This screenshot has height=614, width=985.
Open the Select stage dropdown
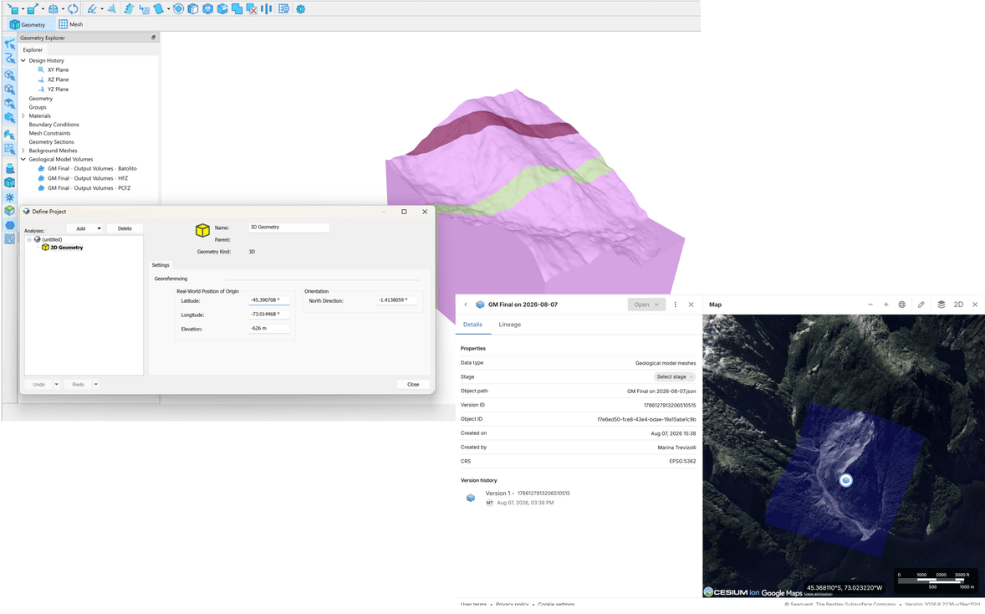(x=675, y=377)
